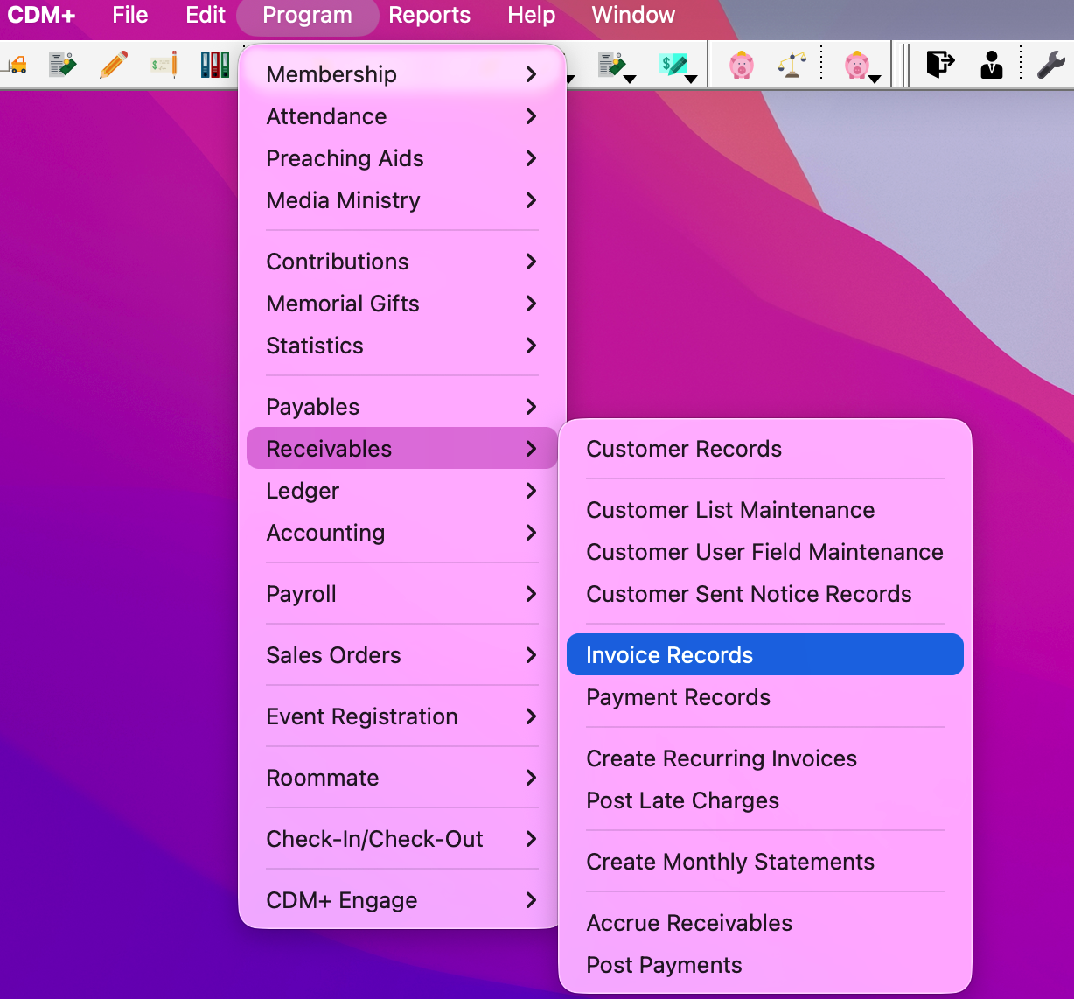The height and width of the screenshot is (999, 1074).
Task: Select Memorial Gifts menu entry
Action: click(402, 304)
